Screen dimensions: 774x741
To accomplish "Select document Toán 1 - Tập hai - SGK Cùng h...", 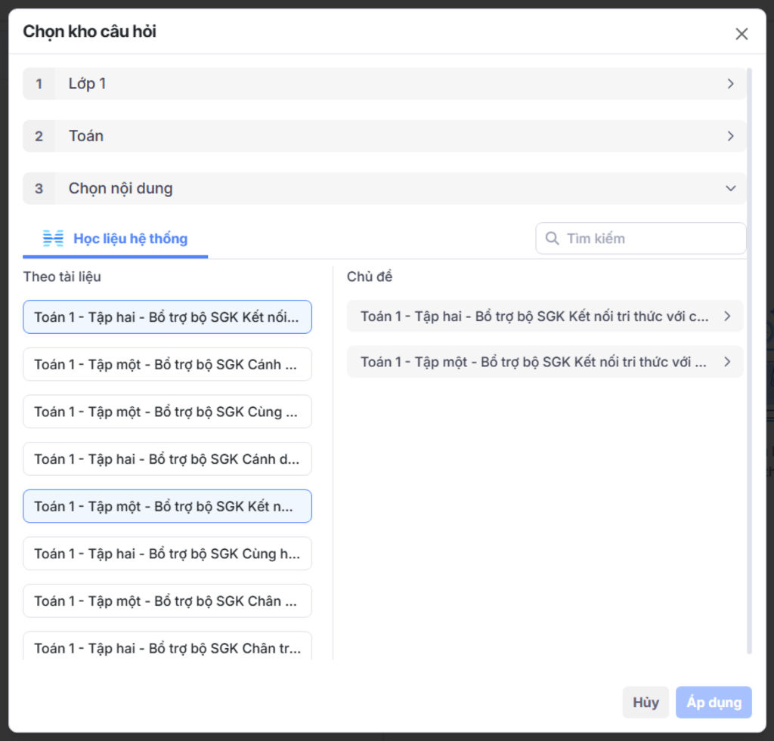I will point(167,554).
